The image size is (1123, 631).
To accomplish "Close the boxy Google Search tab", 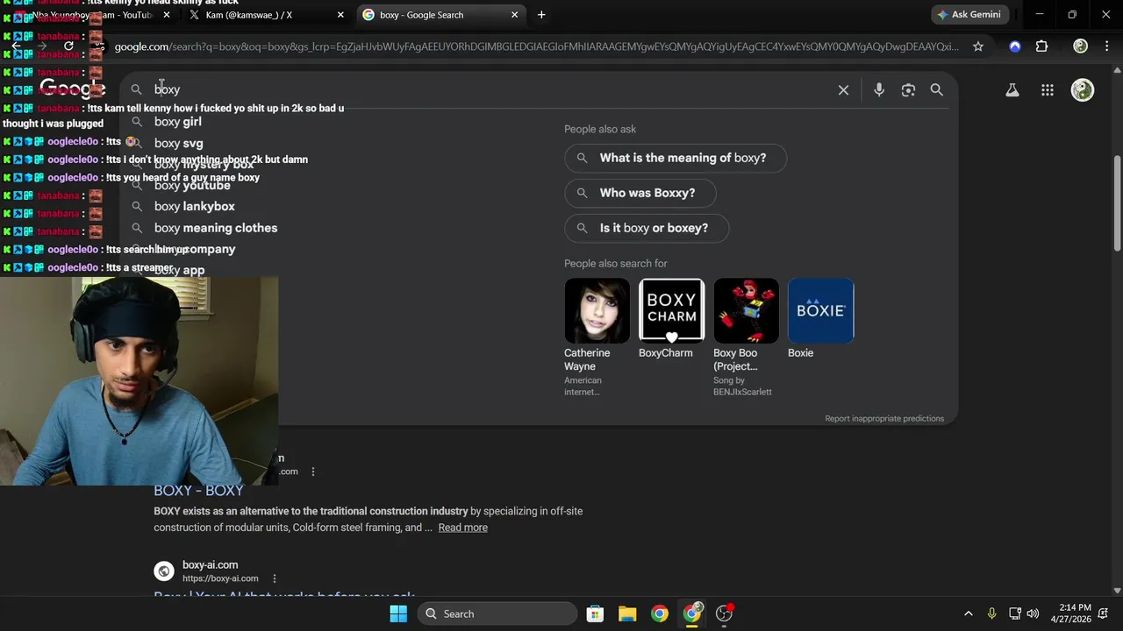I will (515, 15).
